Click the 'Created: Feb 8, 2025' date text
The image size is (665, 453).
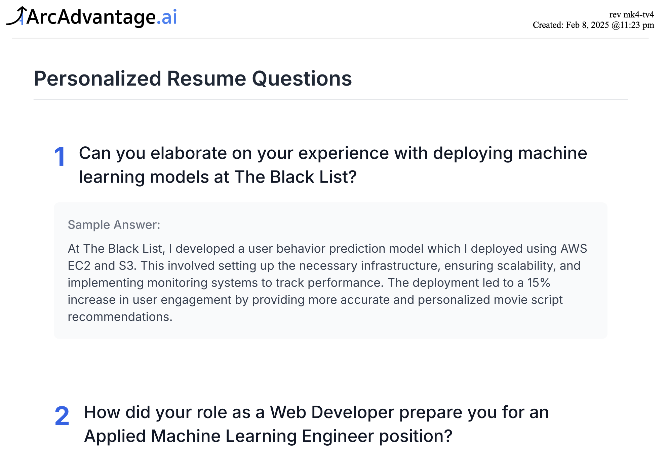tap(571, 25)
